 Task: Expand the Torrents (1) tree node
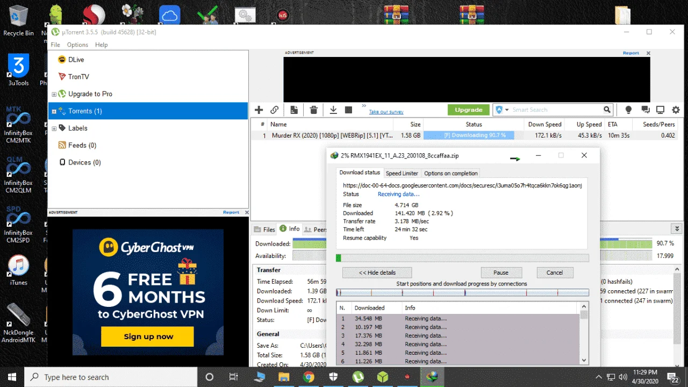54,111
